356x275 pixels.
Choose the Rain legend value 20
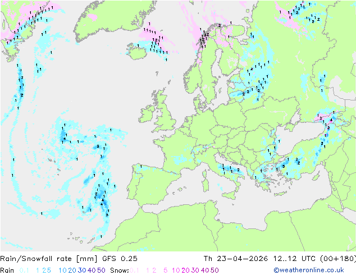[x=72, y=271]
